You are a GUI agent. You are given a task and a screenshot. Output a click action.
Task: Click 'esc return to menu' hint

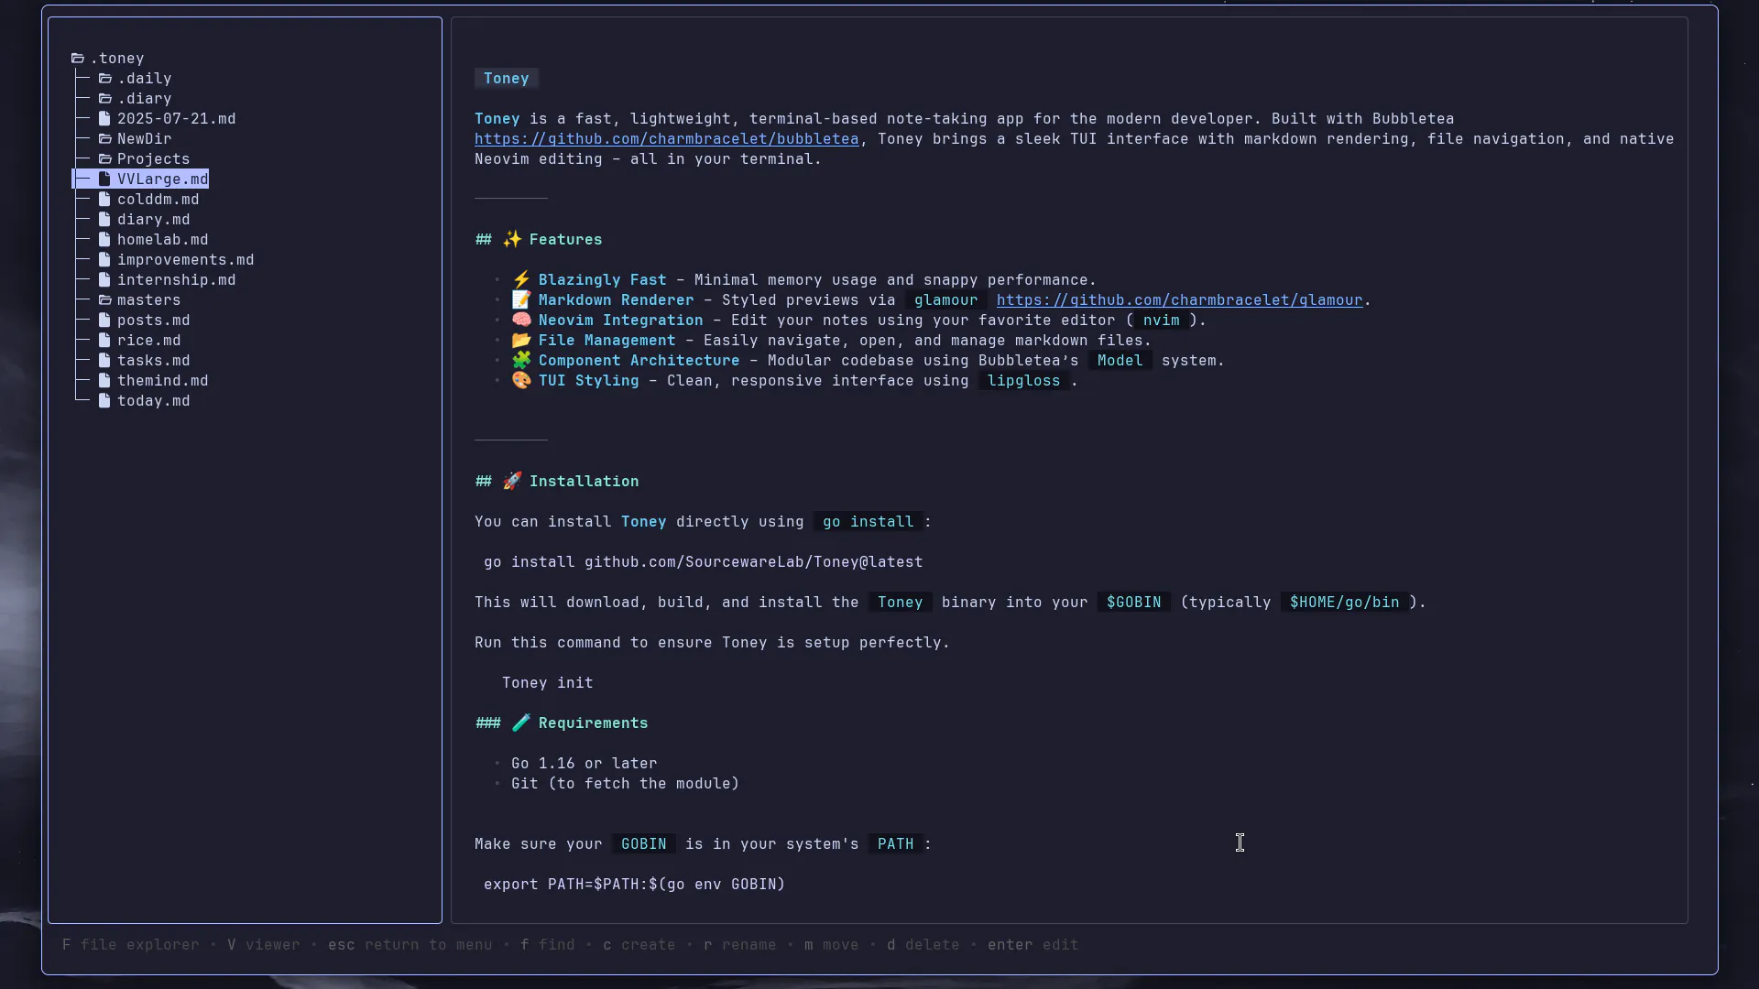coord(410,945)
